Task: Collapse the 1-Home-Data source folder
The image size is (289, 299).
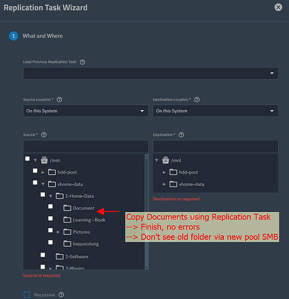Action: [51, 196]
